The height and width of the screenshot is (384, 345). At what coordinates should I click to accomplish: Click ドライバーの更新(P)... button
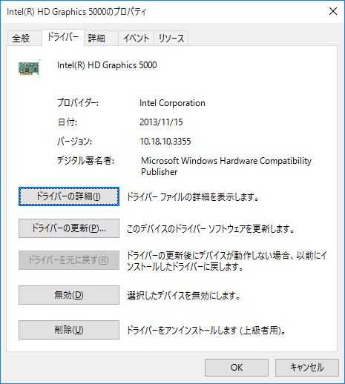(x=69, y=228)
